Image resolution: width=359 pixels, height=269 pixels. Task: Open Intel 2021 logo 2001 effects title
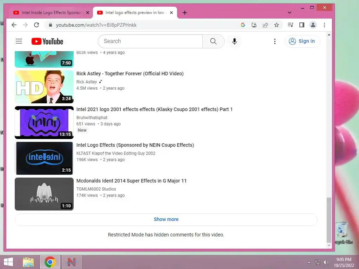tap(155, 109)
